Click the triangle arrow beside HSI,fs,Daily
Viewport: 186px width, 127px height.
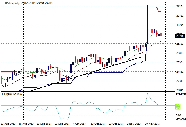2,3
